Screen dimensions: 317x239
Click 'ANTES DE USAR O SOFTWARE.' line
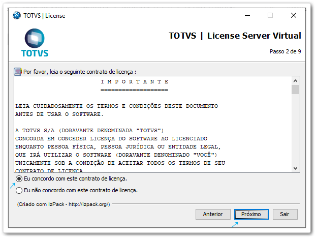tap(59, 114)
